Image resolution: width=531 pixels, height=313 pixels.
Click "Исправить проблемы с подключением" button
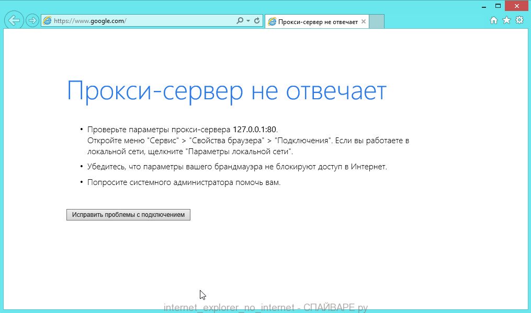pyautogui.click(x=128, y=215)
